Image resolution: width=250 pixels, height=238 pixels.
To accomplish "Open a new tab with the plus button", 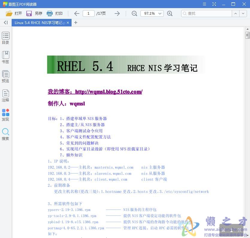I will point(76,23).
